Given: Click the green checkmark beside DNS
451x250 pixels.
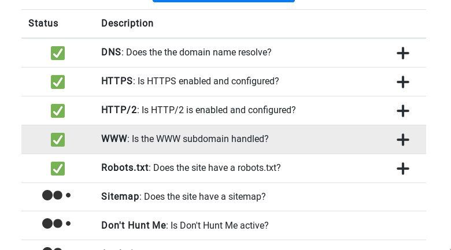Looking at the screenshot, I should click(x=57, y=53).
